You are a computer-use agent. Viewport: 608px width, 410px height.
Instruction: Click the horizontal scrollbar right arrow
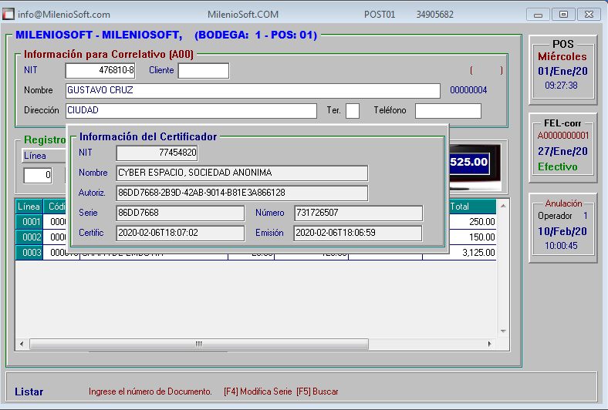click(490, 344)
